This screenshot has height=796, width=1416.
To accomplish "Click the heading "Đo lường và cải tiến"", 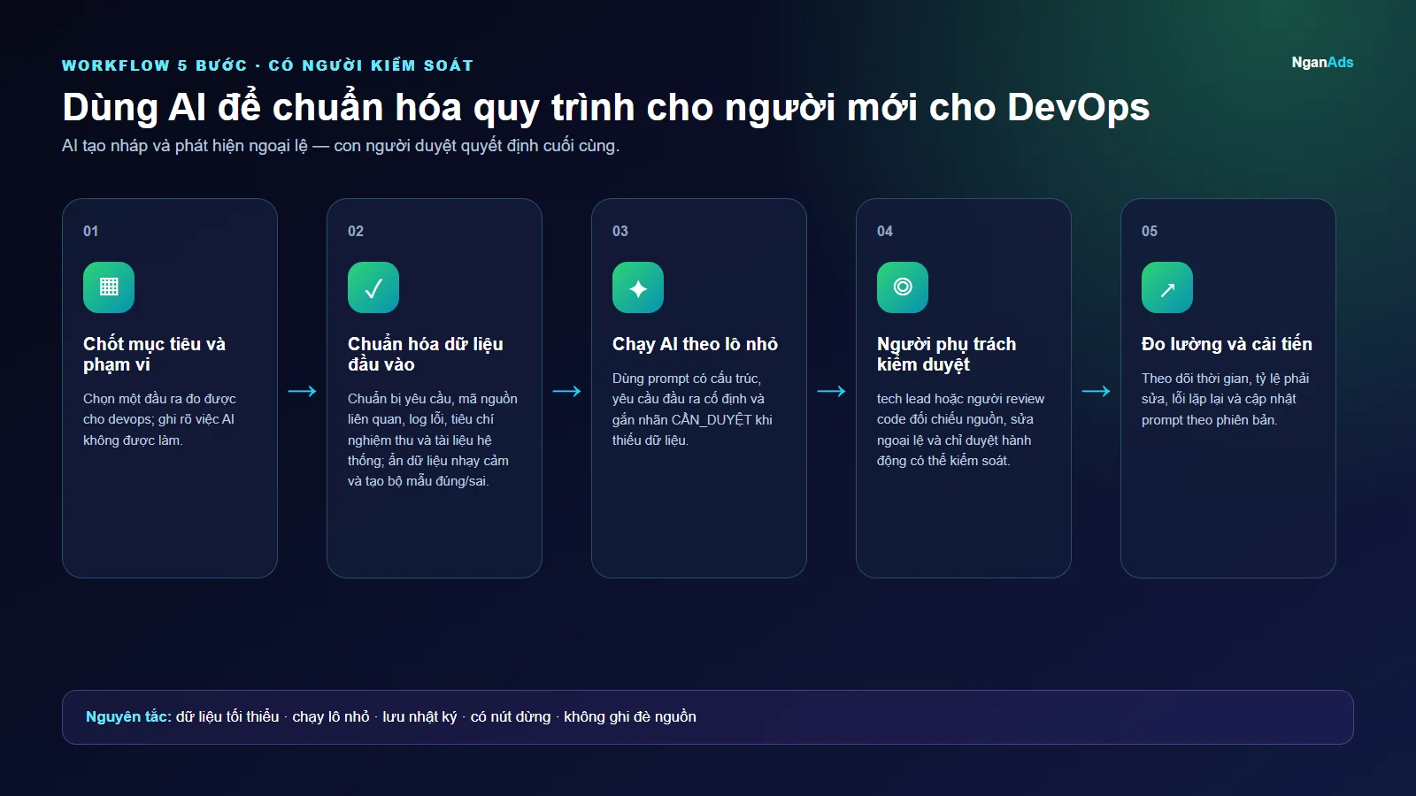I will click(x=1227, y=344).
